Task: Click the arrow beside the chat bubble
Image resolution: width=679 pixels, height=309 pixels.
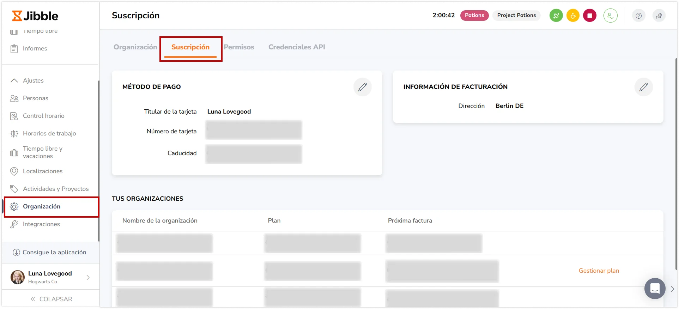Action: 672,289
